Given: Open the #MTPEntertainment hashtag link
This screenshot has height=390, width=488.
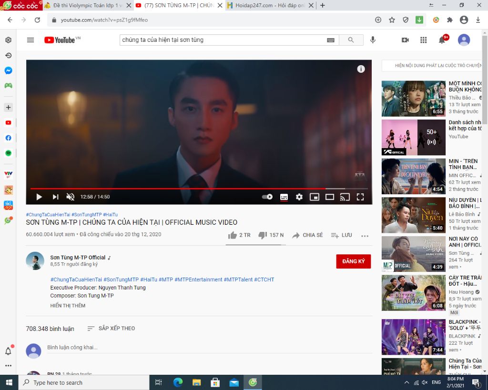Looking at the screenshot, I should point(198,280).
